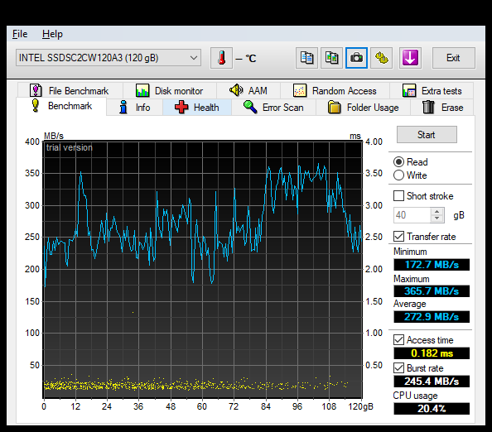Click the copy screenshot to clipboard icon
This screenshot has width=492, height=432.
[331, 58]
